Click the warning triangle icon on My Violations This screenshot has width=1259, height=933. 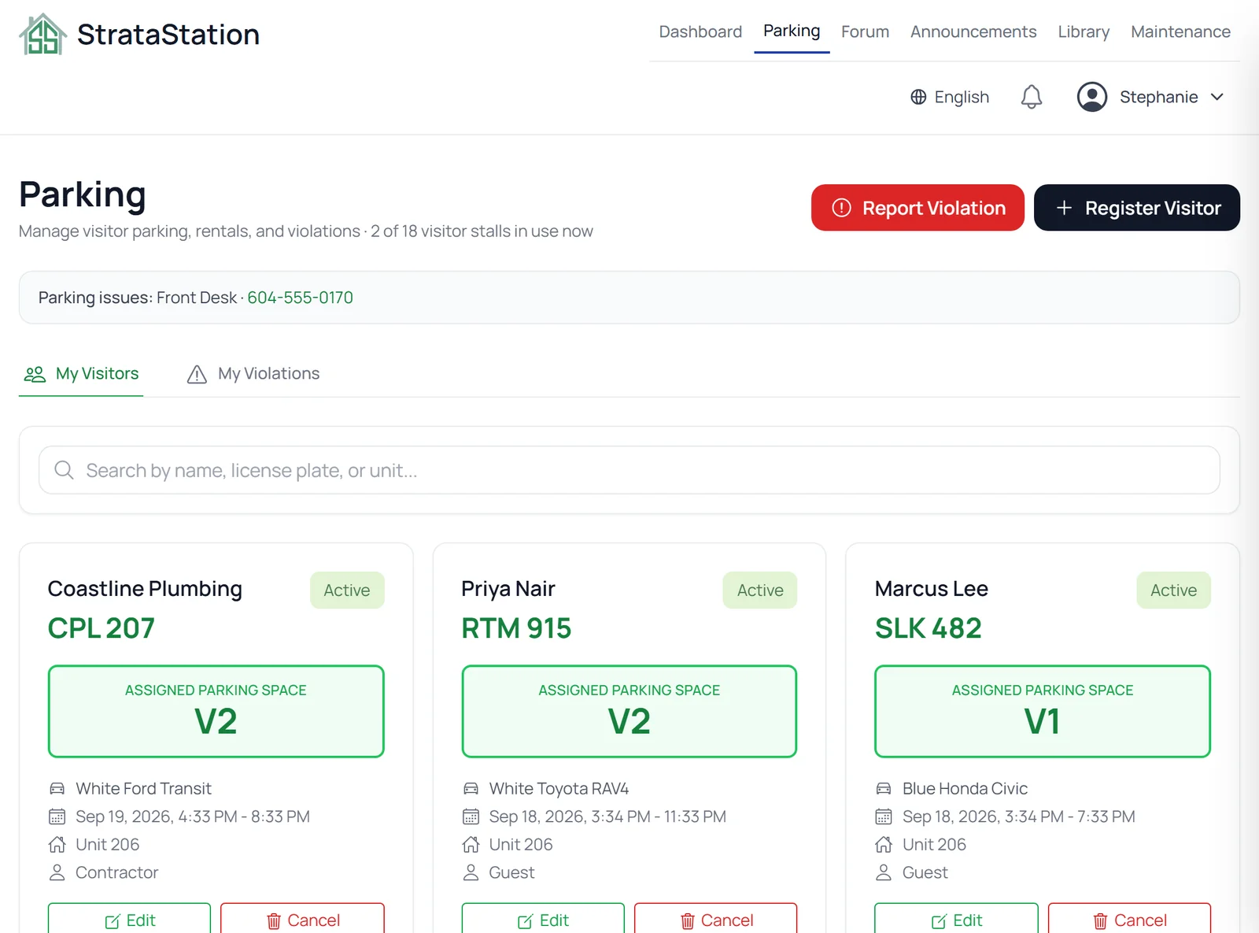tap(197, 374)
